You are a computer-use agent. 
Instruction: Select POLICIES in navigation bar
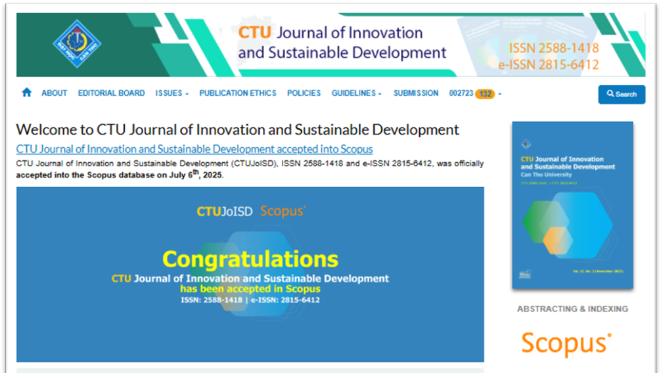click(304, 93)
